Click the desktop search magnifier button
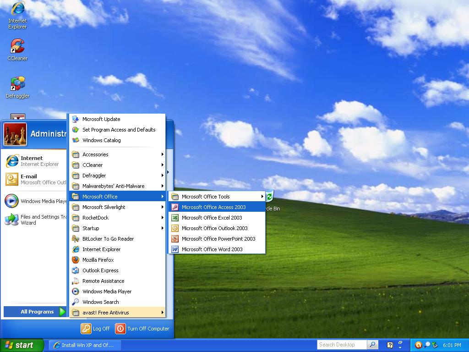Screen dimensions: 469x352 click(x=373, y=345)
